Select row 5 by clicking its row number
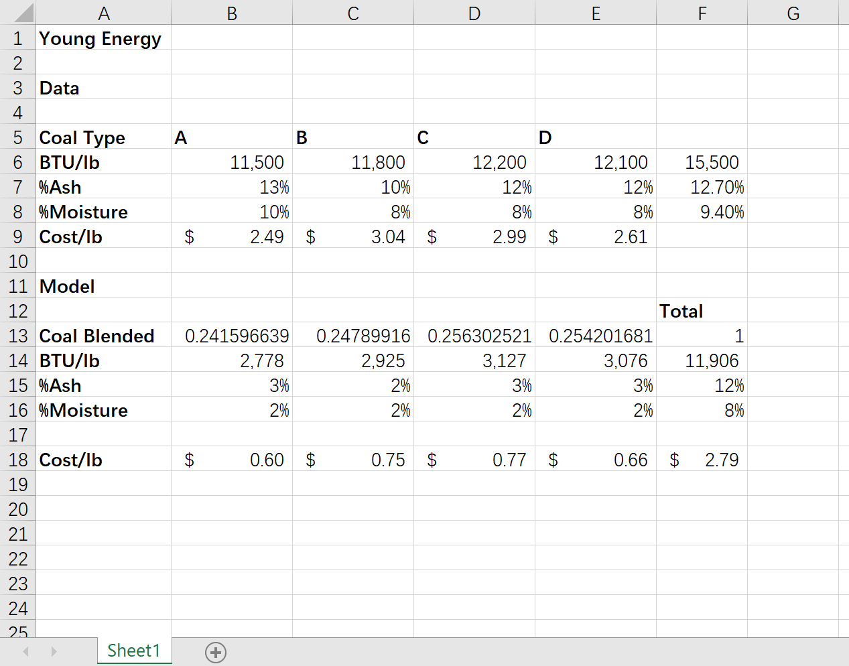 point(18,137)
